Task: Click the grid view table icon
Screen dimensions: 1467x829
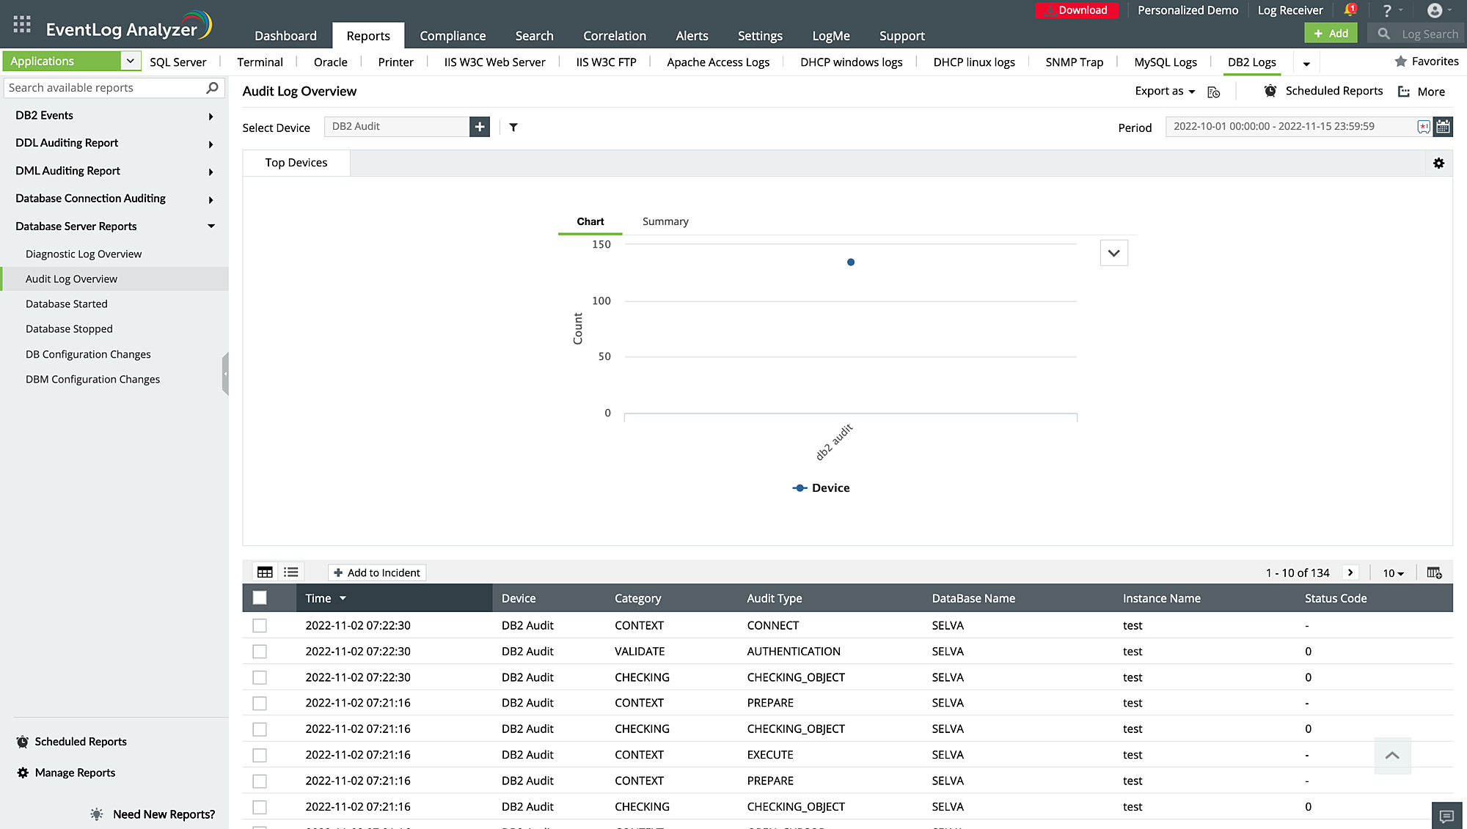Action: [x=265, y=572]
